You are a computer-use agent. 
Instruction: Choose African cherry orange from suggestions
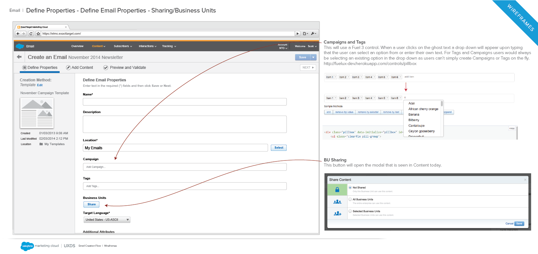click(423, 109)
